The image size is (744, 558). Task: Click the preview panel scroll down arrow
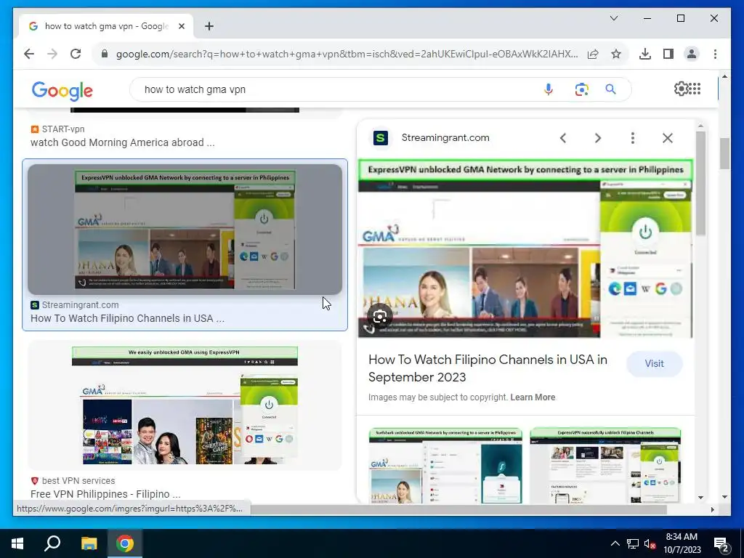click(x=701, y=498)
